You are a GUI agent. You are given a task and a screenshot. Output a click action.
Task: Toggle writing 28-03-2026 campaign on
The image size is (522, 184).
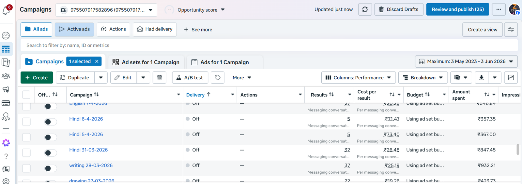point(50,168)
